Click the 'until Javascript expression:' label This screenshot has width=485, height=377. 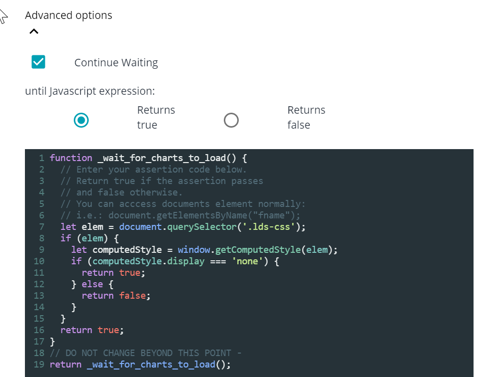pyautogui.click(x=90, y=91)
